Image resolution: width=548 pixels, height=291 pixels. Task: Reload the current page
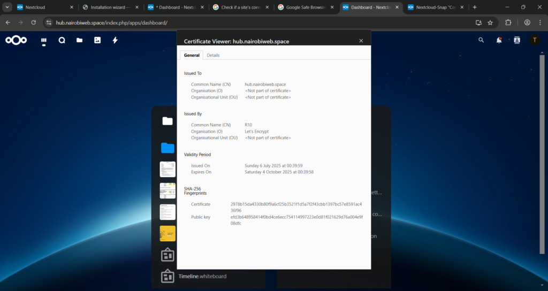34,22
